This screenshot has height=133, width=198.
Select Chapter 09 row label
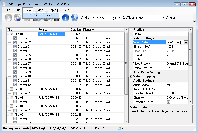(x=24, y=72)
